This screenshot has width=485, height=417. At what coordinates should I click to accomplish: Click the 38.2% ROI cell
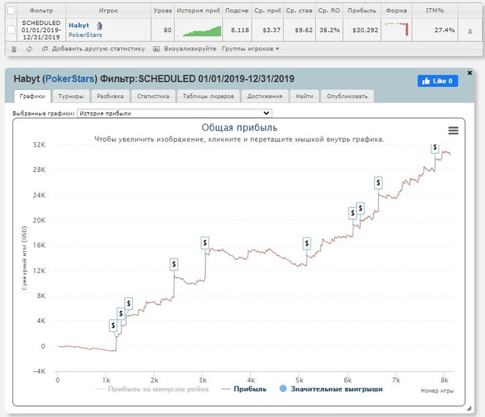click(329, 30)
